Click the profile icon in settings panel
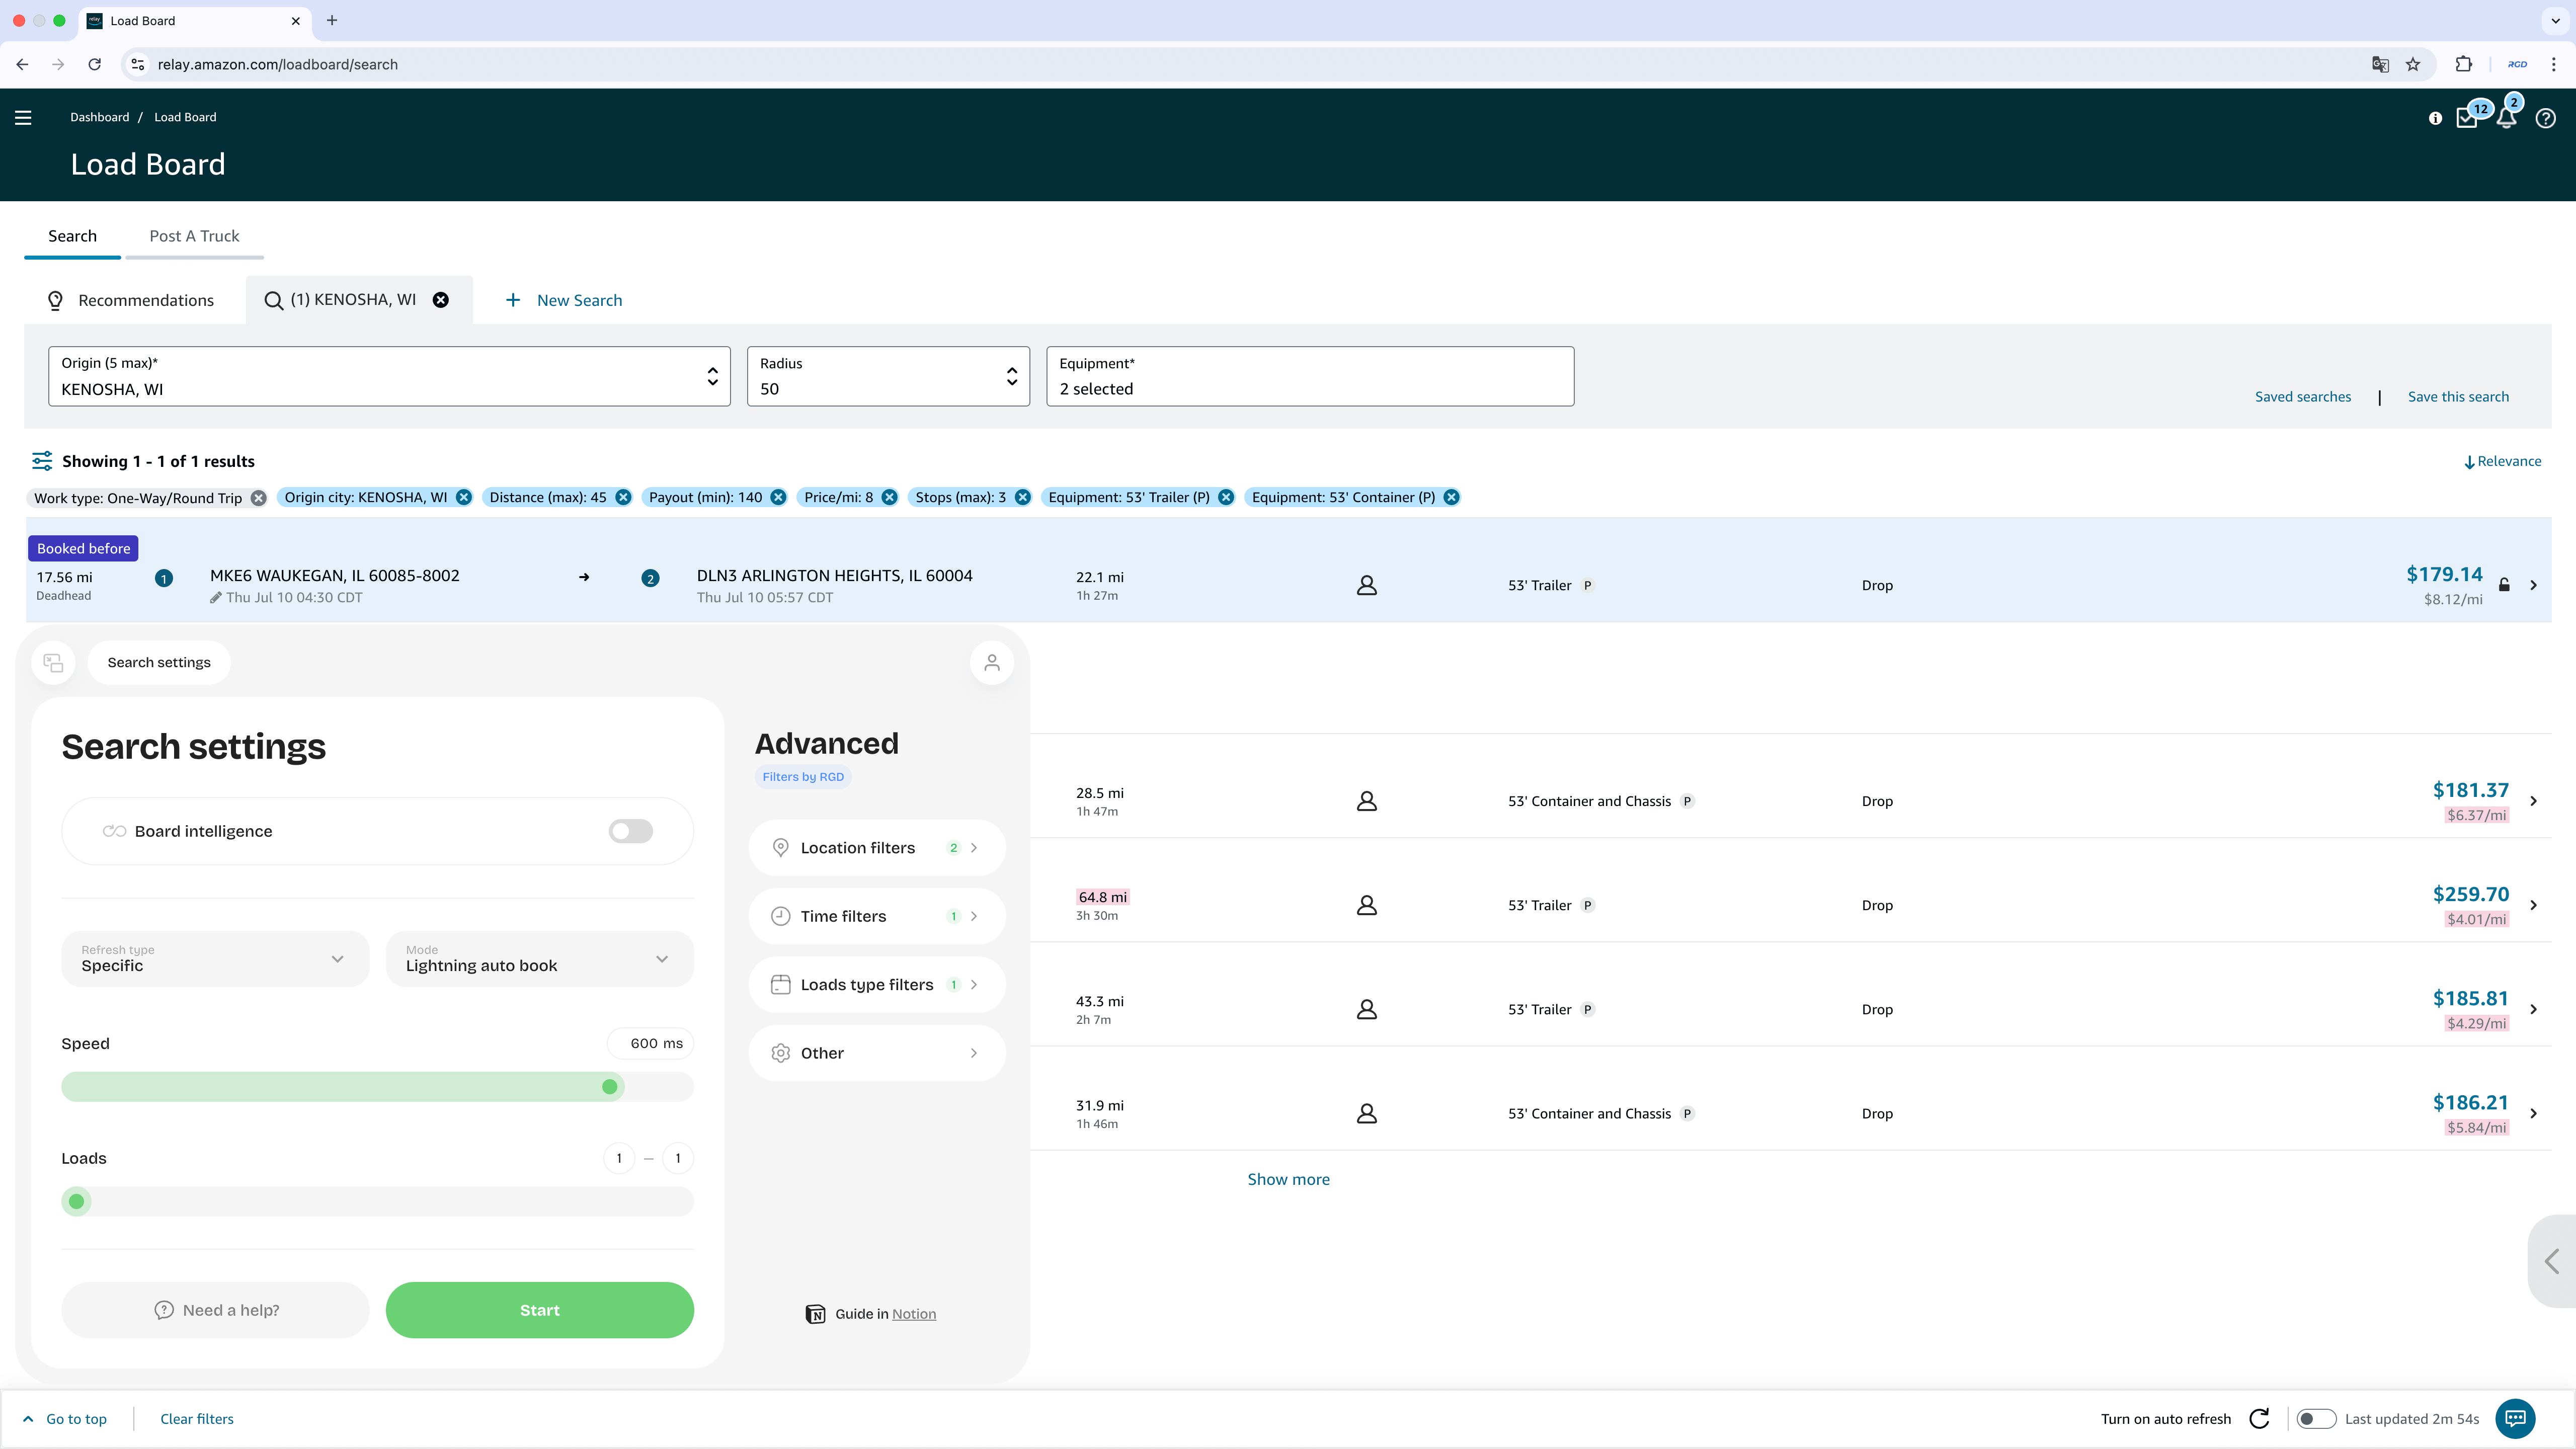The width and height of the screenshot is (2576, 1449). 991,662
